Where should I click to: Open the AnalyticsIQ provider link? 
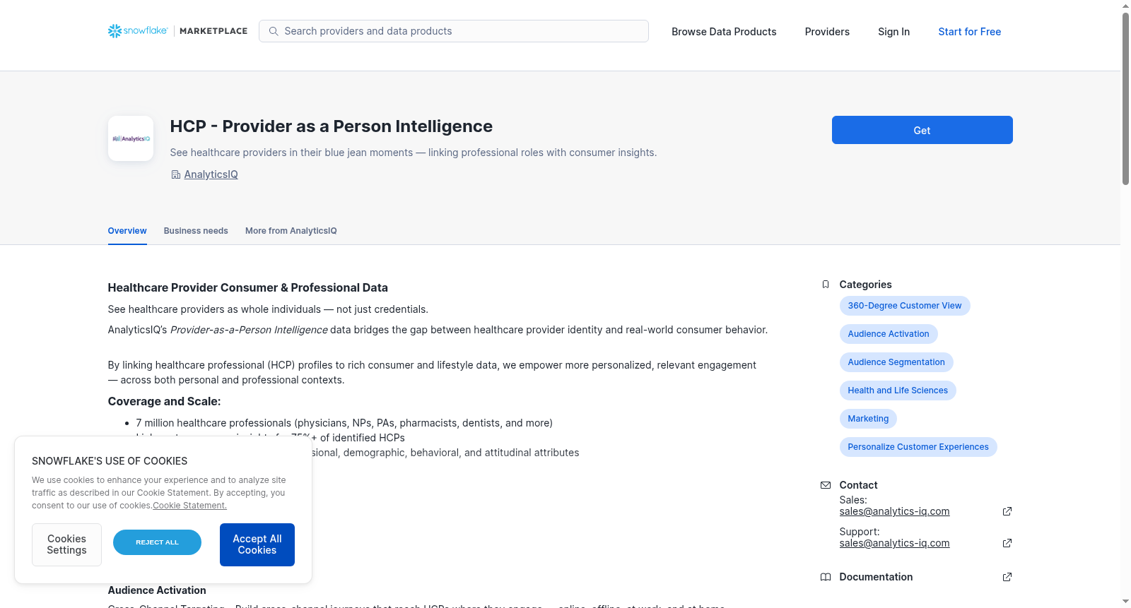(211, 174)
